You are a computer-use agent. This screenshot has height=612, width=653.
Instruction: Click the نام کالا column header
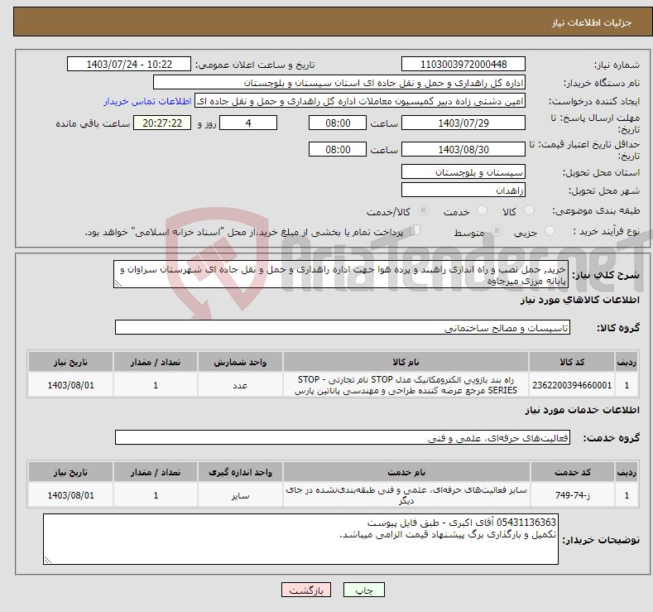tap(406, 362)
